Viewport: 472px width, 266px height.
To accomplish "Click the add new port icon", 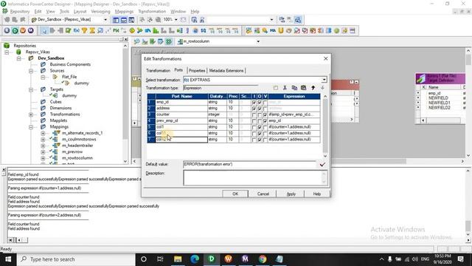I will click(x=276, y=88).
